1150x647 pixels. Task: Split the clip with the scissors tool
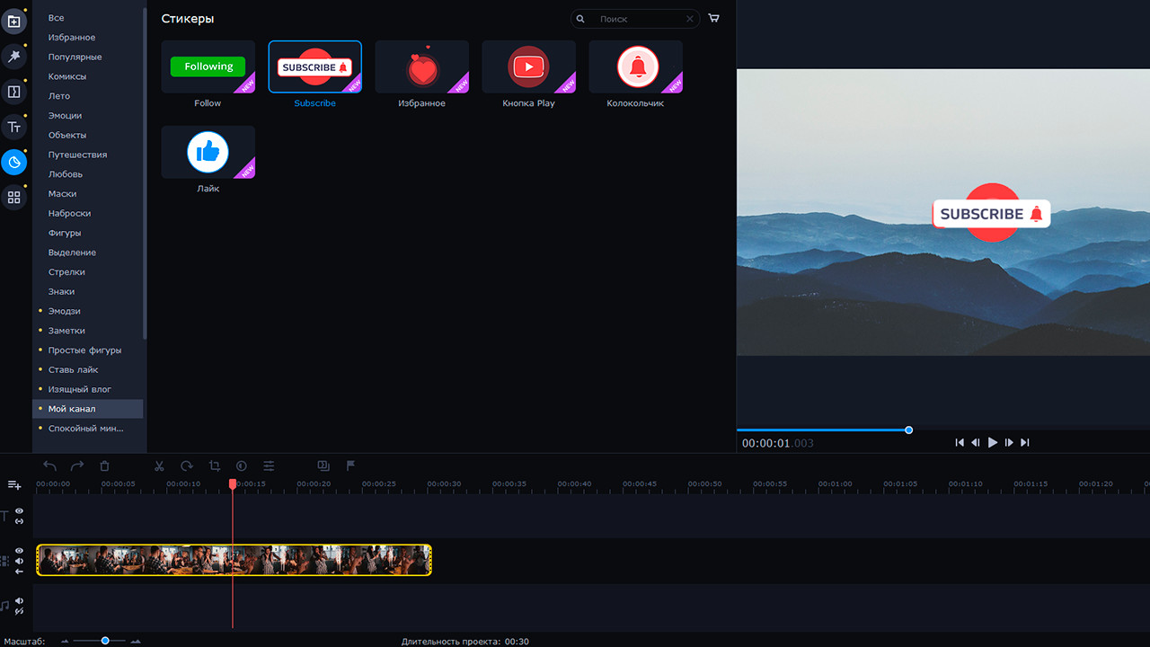tap(159, 466)
